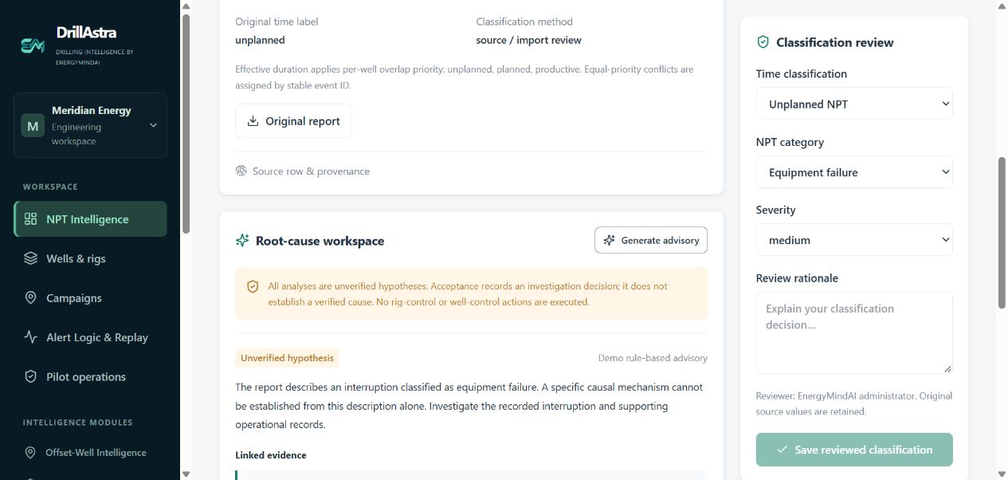
Task: Click the checkmark icon on Save button
Action: (x=782, y=450)
